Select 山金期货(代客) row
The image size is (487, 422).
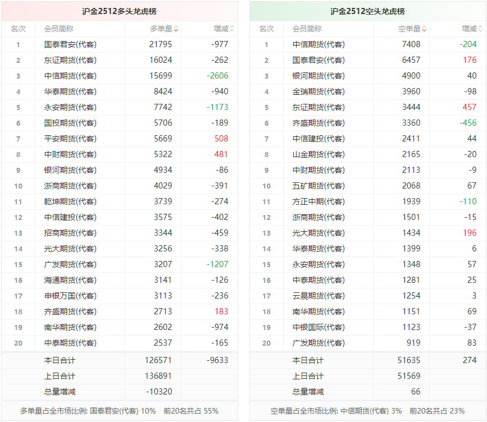tap(368, 154)
